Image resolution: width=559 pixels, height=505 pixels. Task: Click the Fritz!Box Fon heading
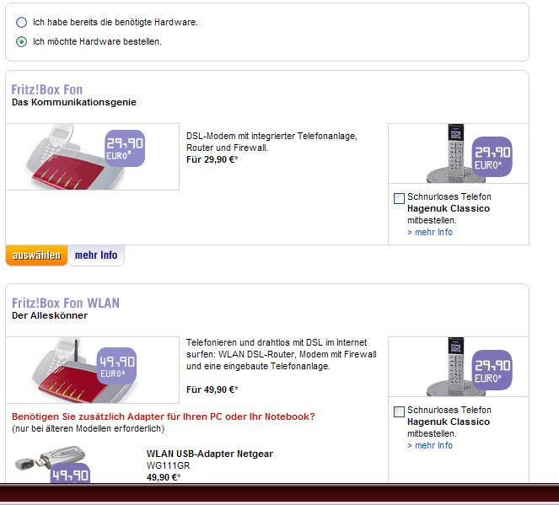[x=47, y=90]
